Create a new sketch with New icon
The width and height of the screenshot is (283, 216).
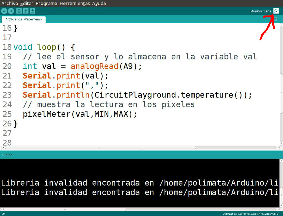(x=19, y=11)
